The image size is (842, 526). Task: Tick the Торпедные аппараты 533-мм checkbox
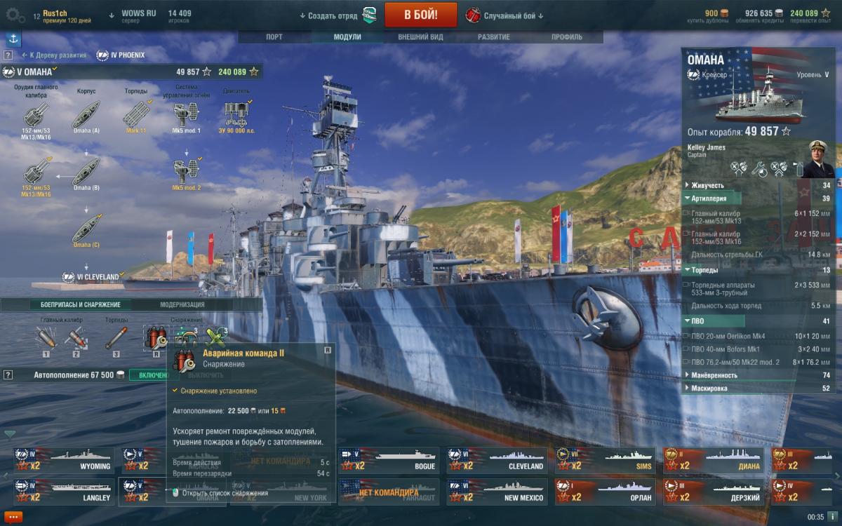(x=686, y=286)
